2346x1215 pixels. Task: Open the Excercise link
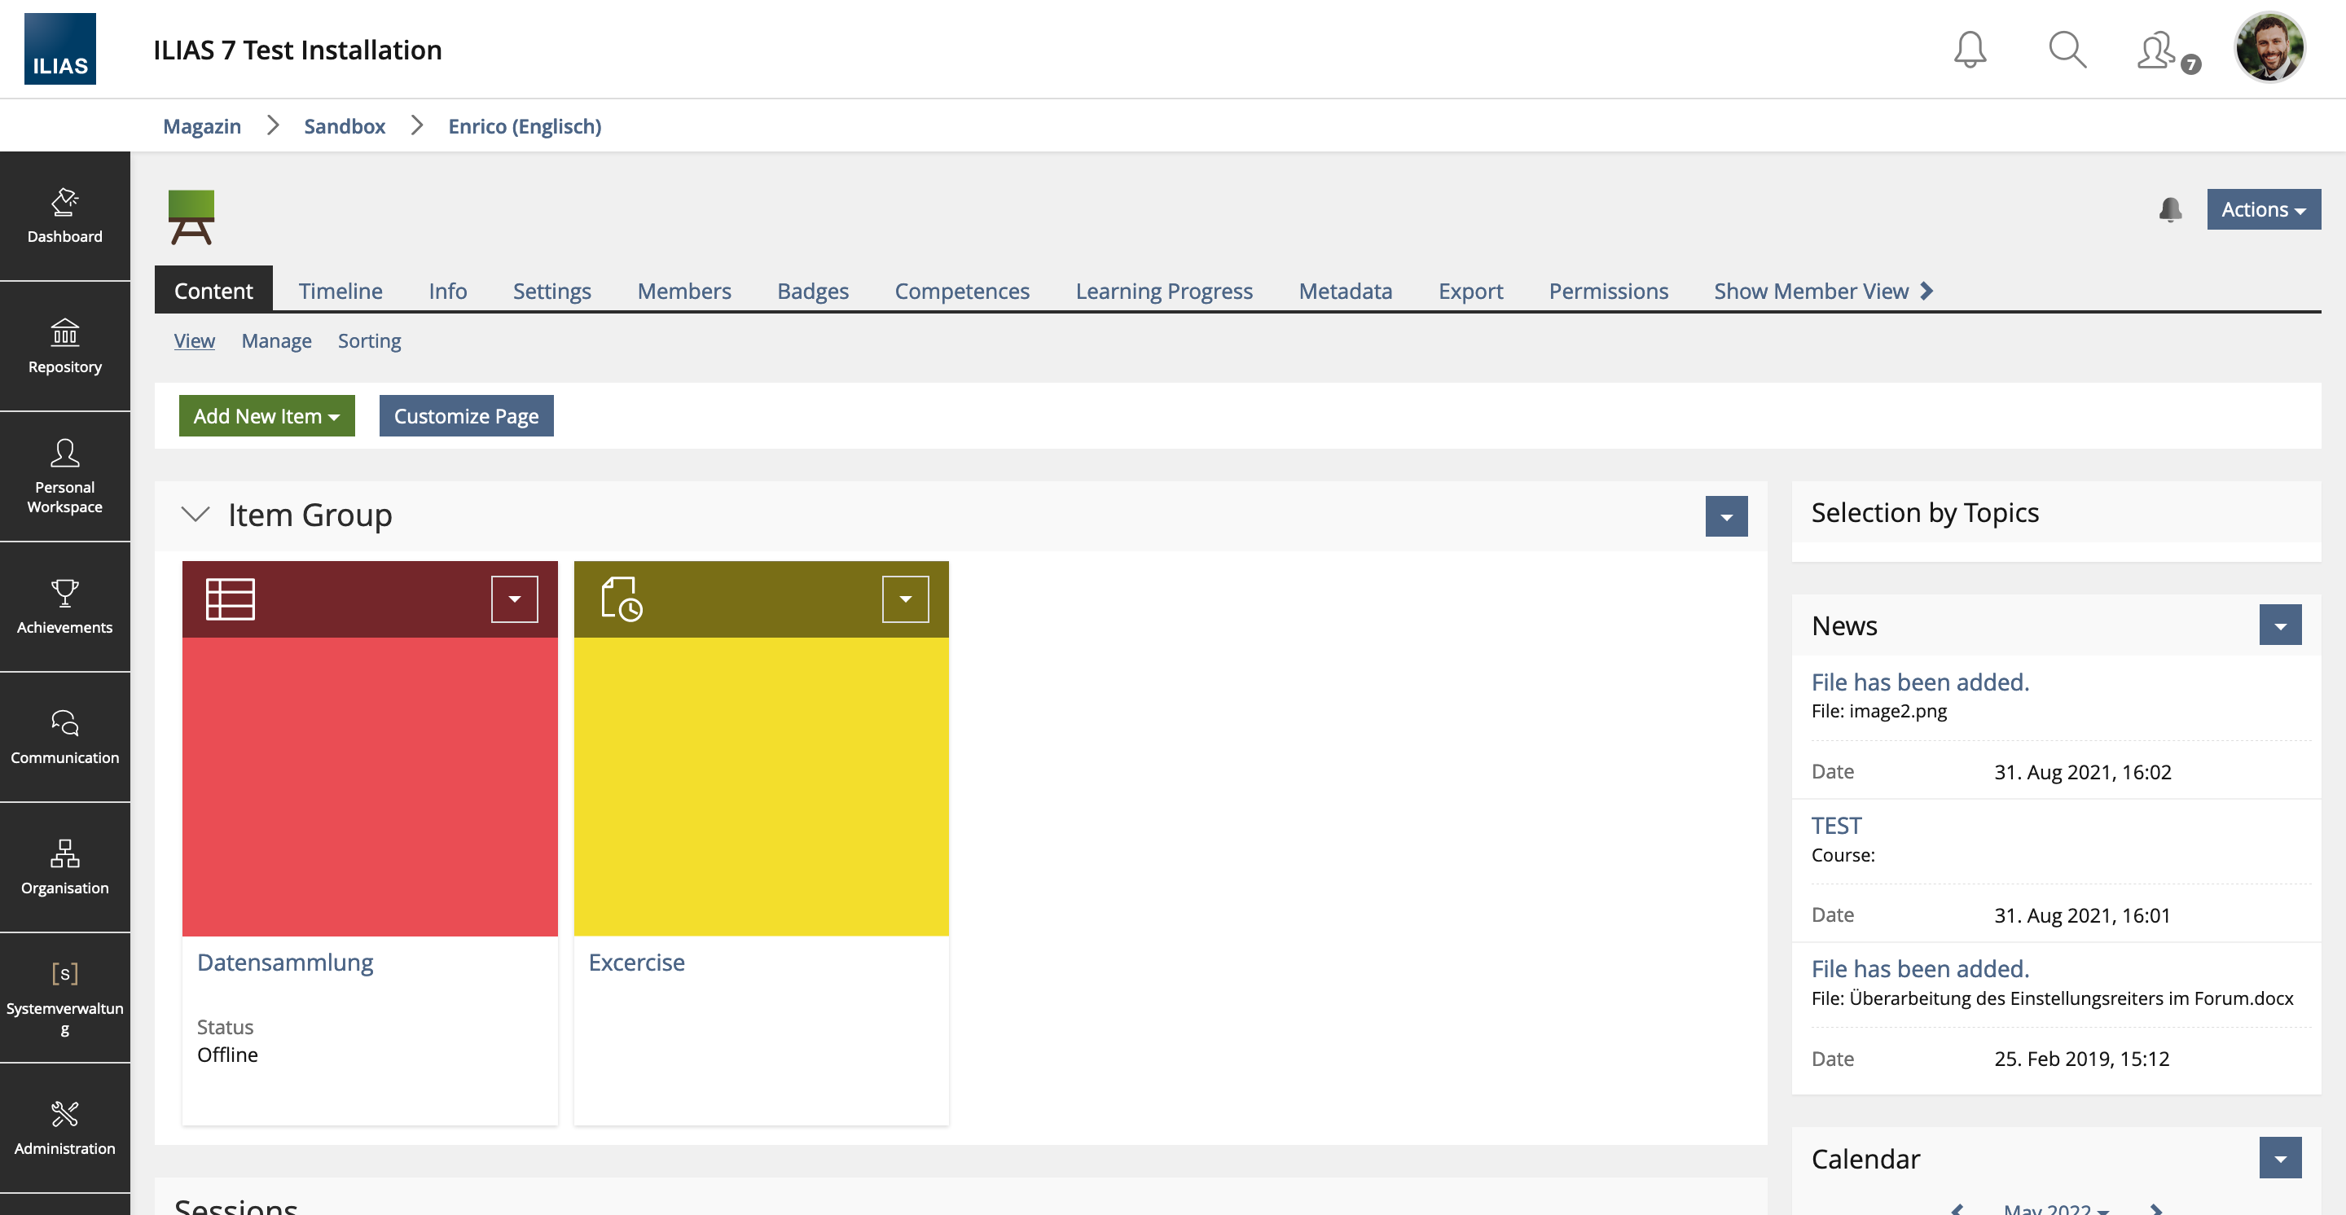click(635, 962)
